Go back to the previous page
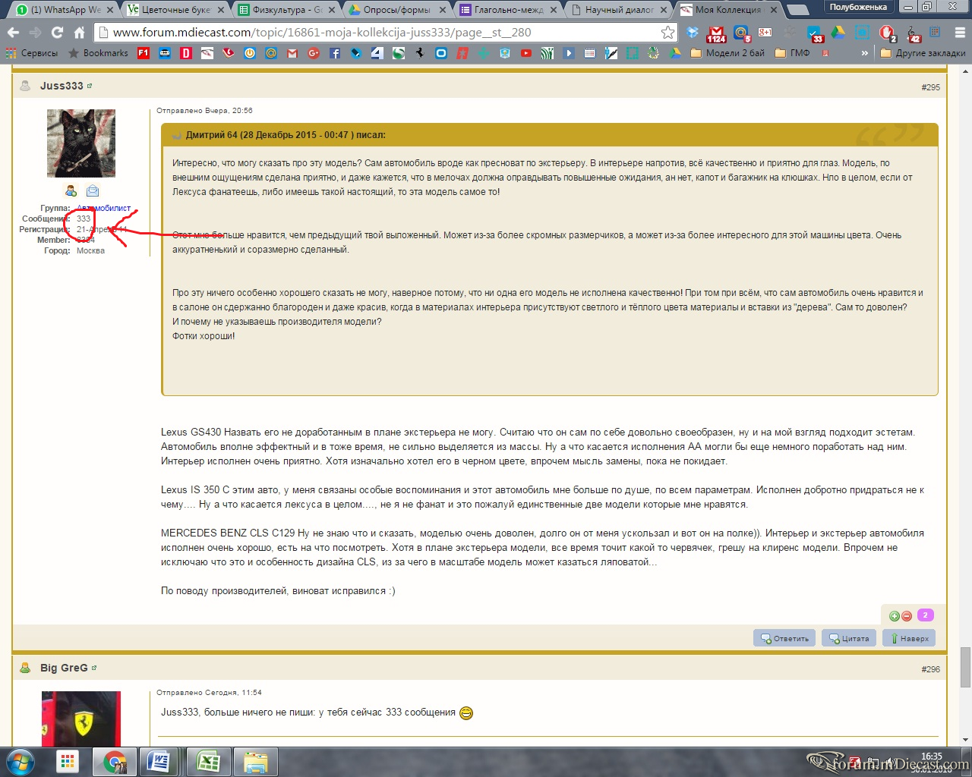 [x=13, y=33]
